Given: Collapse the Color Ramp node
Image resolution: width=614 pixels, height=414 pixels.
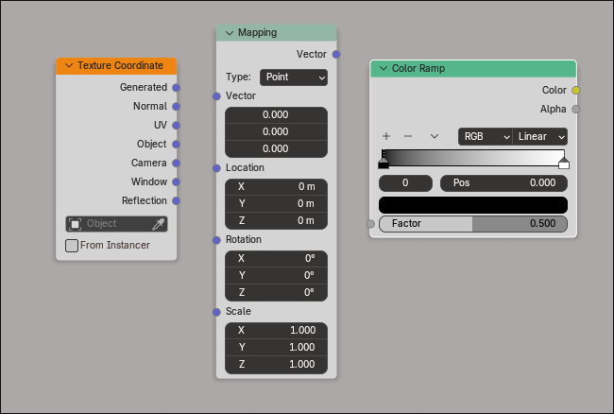Looking at the screenshot, I should click(384, 69).
